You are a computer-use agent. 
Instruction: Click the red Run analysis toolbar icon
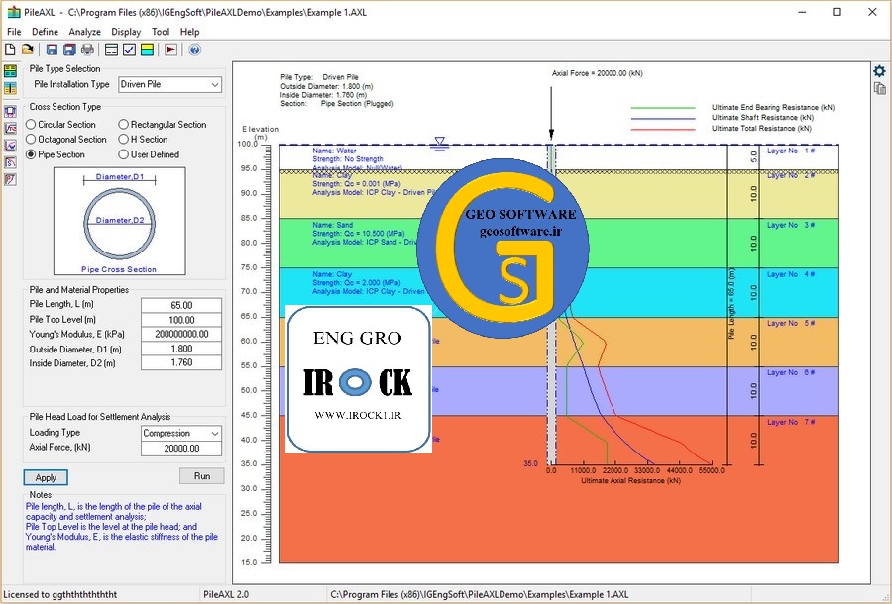pyautogui.click(x=170, y=50)
